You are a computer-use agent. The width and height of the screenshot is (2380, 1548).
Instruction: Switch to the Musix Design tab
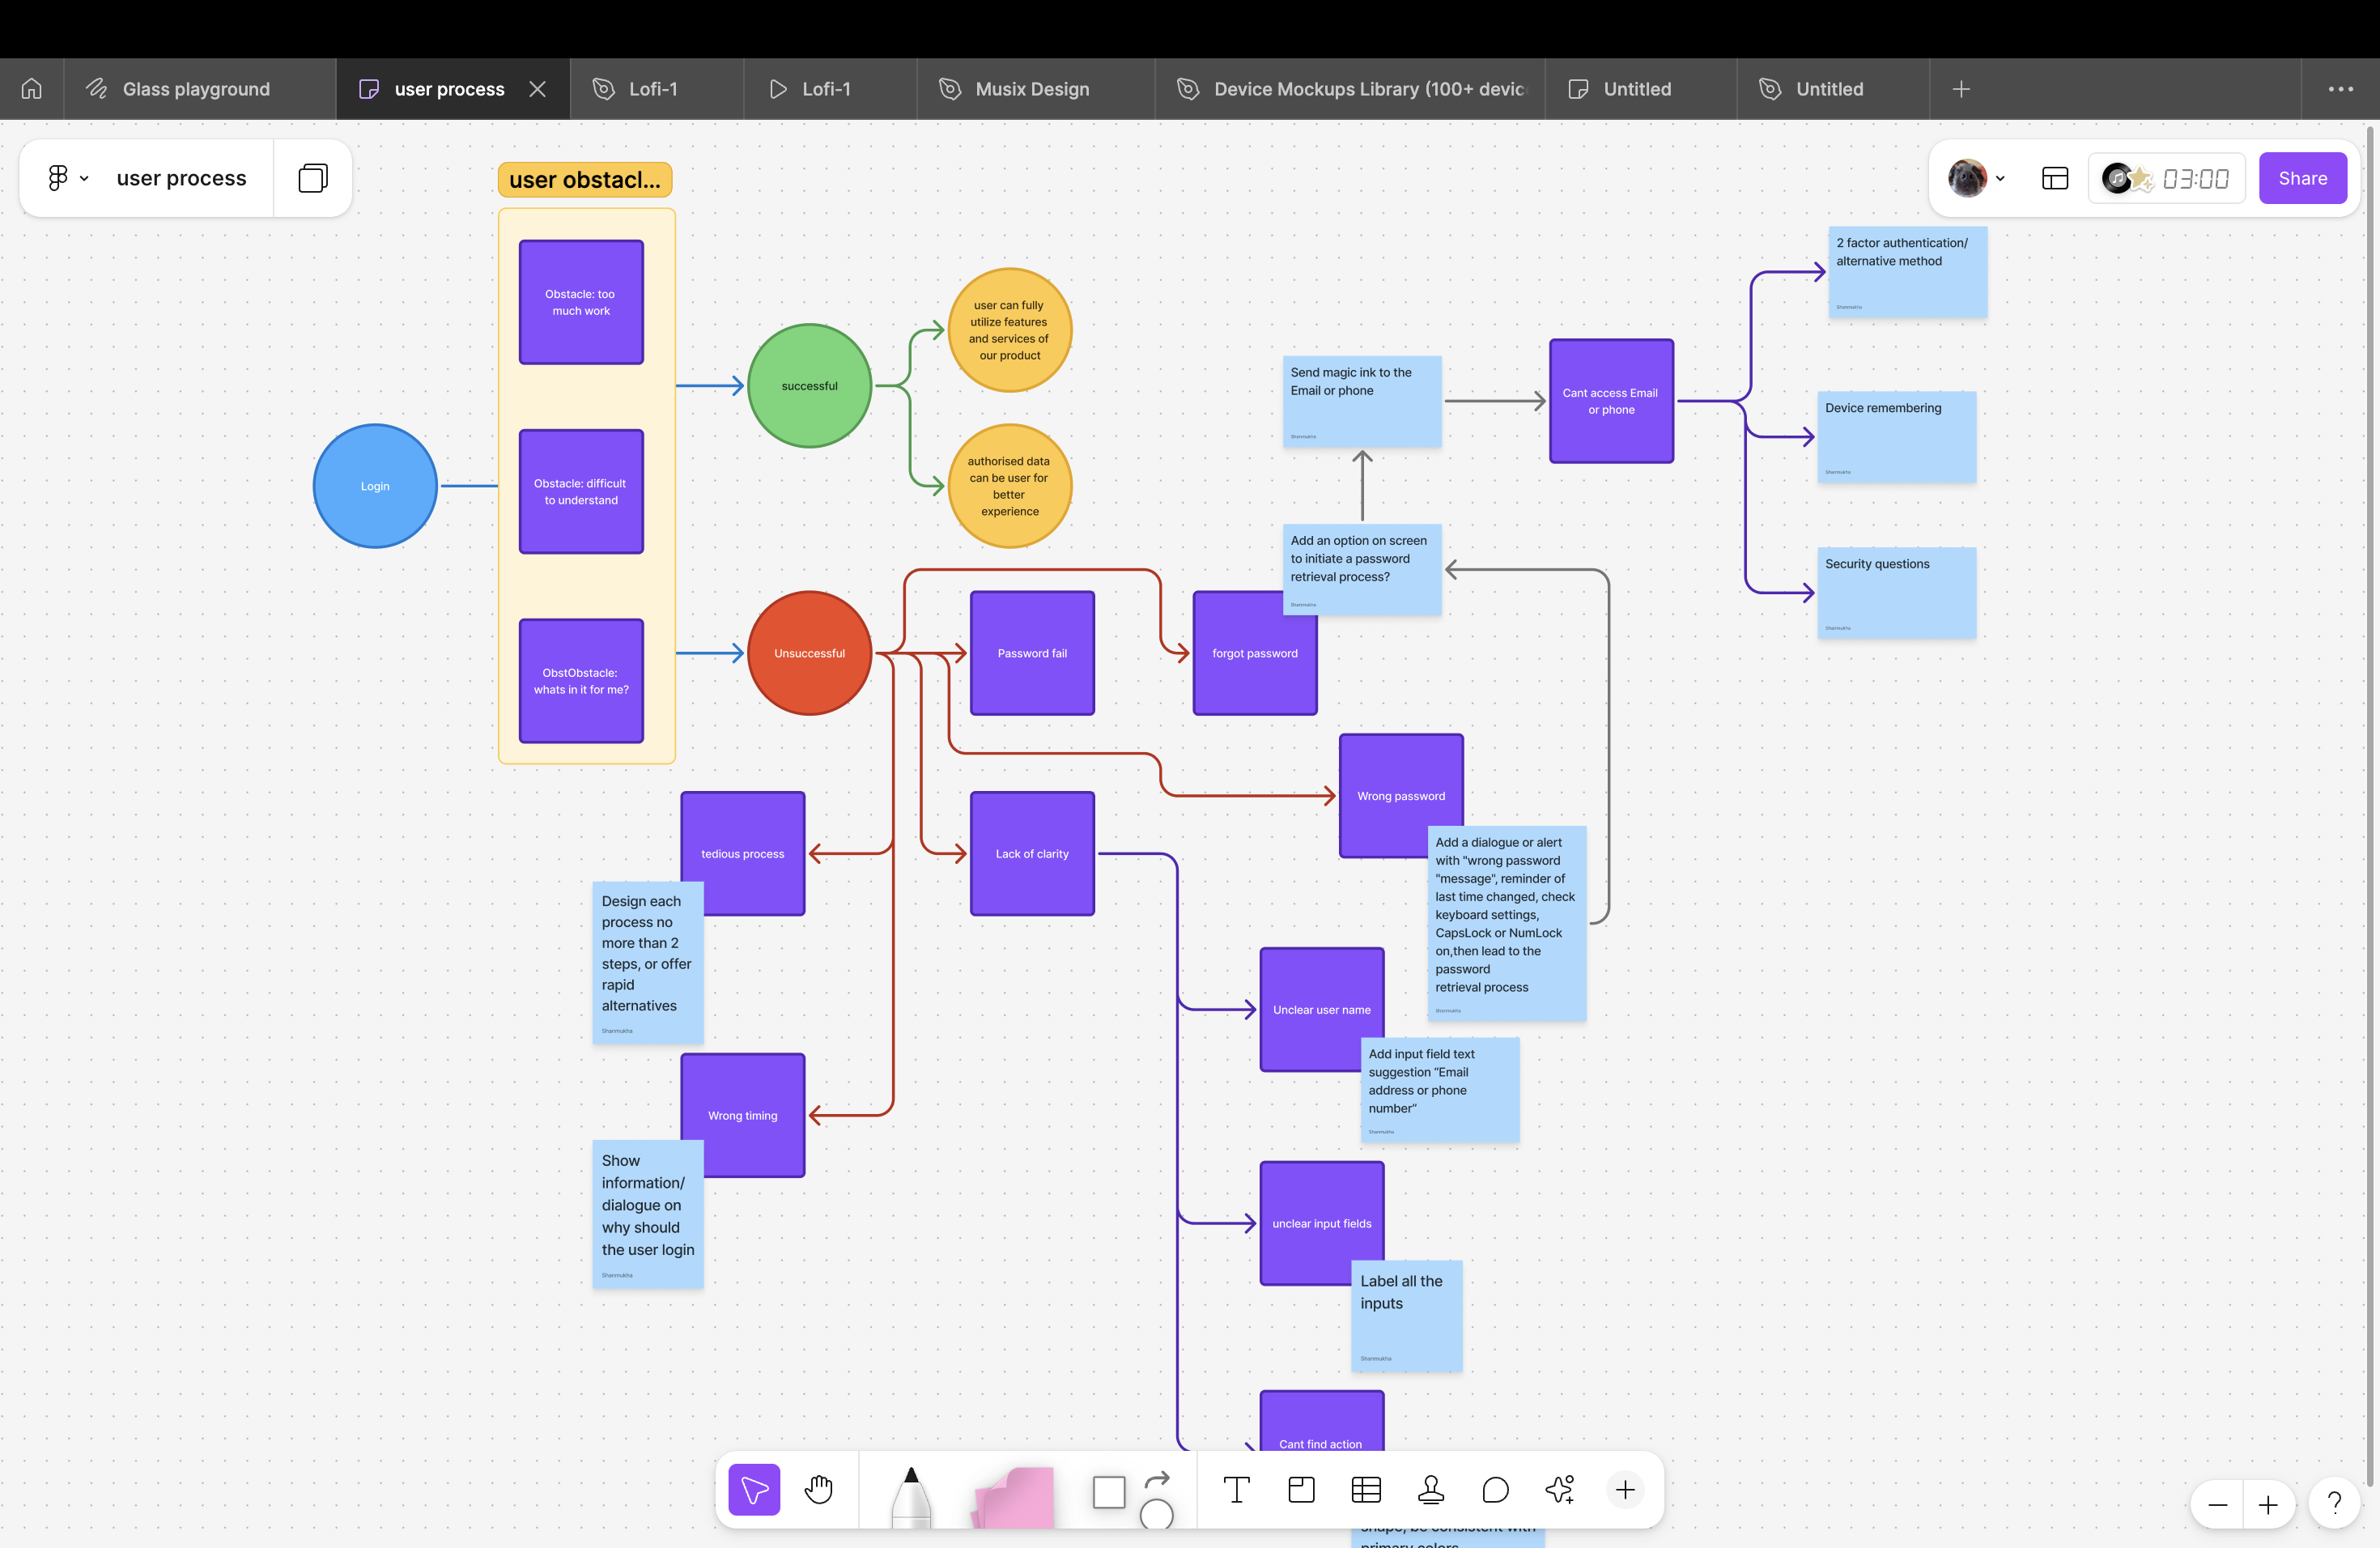[x=1032, y=89]
